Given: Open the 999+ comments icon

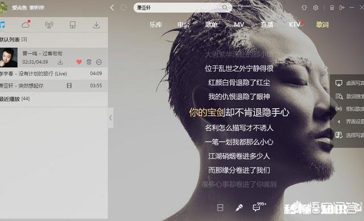Looking at the screenshot, I should pyautogui.click(x=259, y=206).
